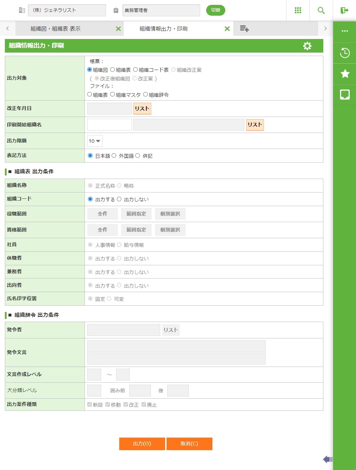
Task: Select the 組織表 report radio button
Action: (x=113, y=70)
